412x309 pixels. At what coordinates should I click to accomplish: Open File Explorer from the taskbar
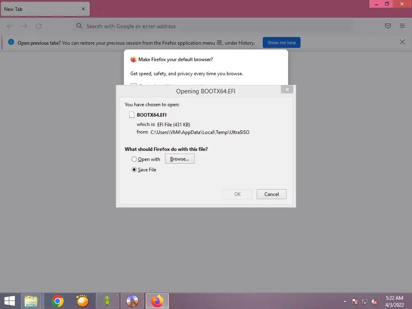(31, 301)
